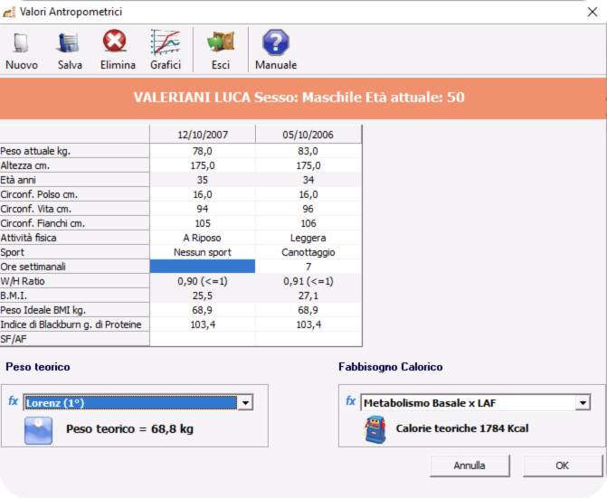
Task: Click Calorie teoriche 1784 Kcal result
Action: point(462,428)
